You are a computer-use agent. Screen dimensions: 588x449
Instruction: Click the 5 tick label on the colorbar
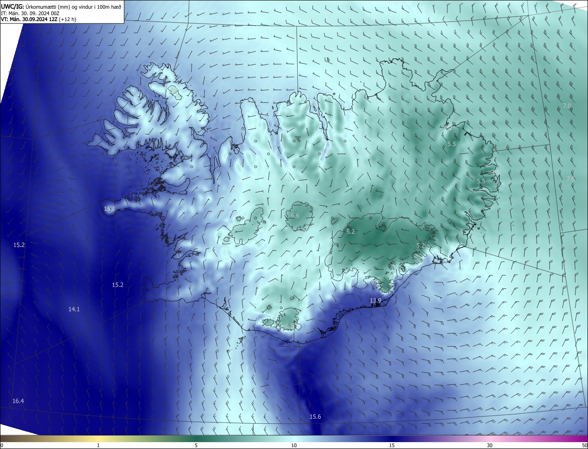(x=196, y=445)
